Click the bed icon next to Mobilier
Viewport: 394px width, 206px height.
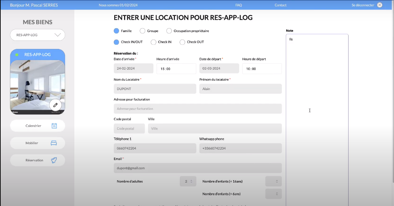pos(54,143)
